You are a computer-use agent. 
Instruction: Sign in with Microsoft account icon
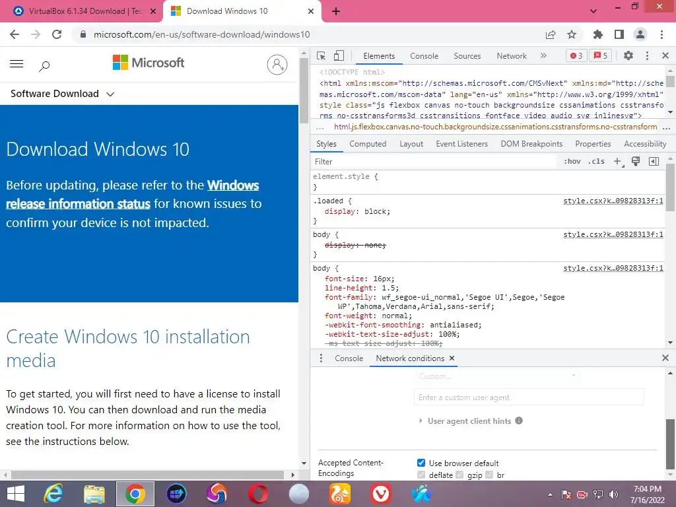tap(277, 65)
